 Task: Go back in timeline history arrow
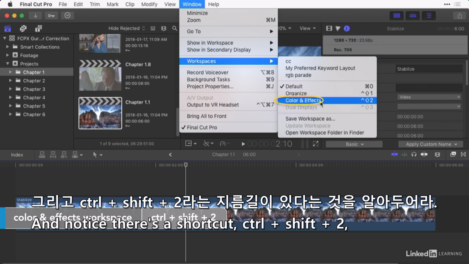(170, 155)
